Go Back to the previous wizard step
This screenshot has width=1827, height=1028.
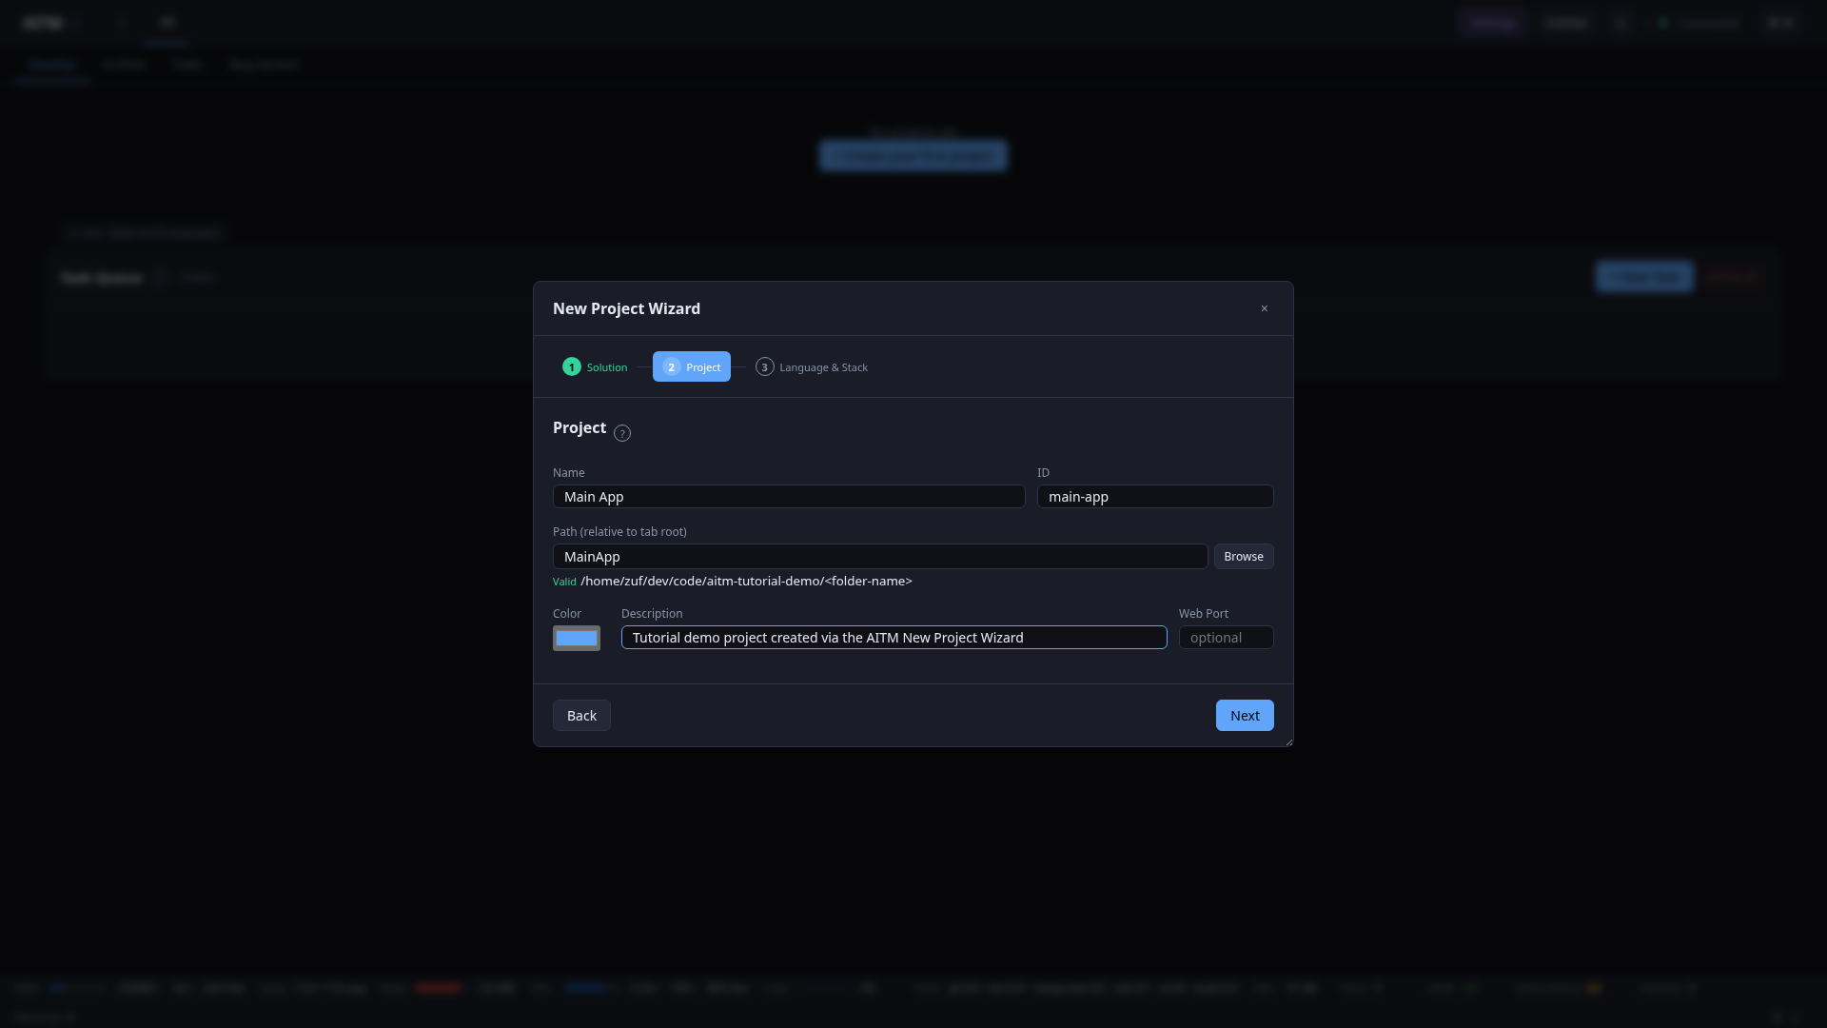(x=581, y=716)
